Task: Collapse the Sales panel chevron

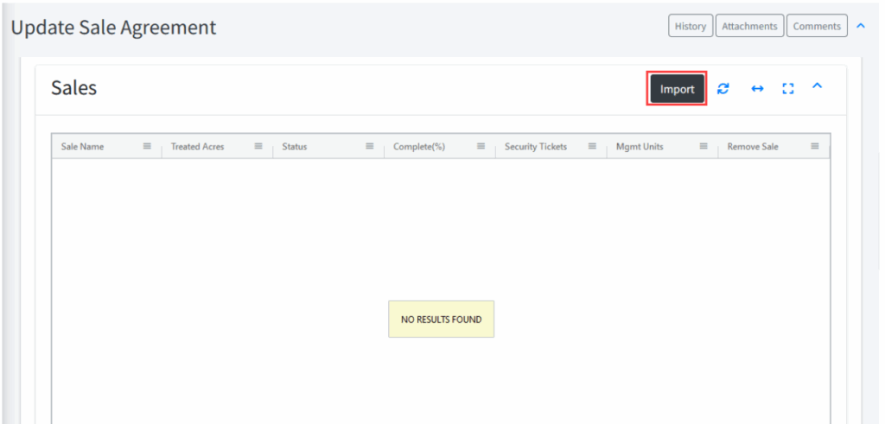Action: click(817, 86)
